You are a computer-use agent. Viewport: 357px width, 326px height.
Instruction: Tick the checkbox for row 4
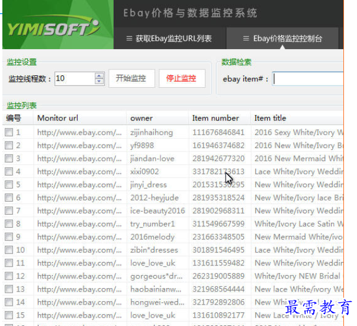[9, 171]
